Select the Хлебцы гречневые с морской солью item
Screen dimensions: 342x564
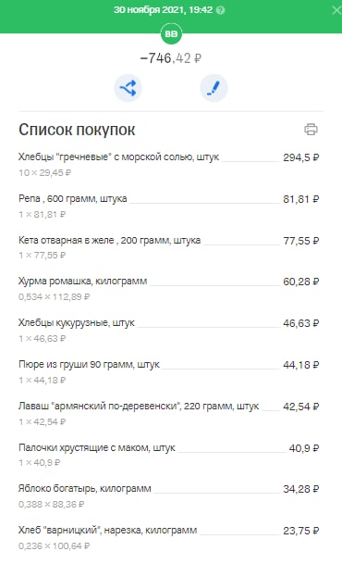[168, 164]
